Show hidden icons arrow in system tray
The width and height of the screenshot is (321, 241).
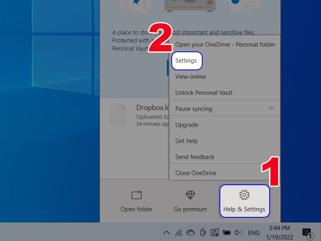point(167,233)
